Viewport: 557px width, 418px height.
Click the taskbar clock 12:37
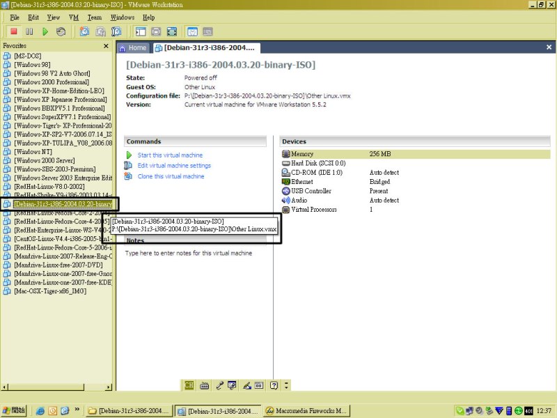pyautogui.click(x=544, y=411)
